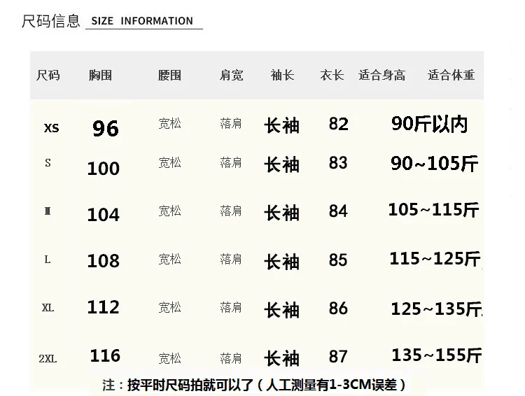Click the measurement note at table bottom
The width and height of the screenshot is (525, 396).
pos(254,385)
